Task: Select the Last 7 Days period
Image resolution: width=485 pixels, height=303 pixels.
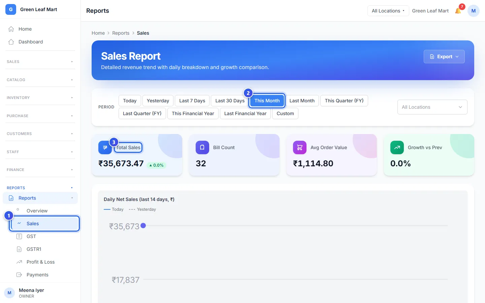Action: click(192, 101)
